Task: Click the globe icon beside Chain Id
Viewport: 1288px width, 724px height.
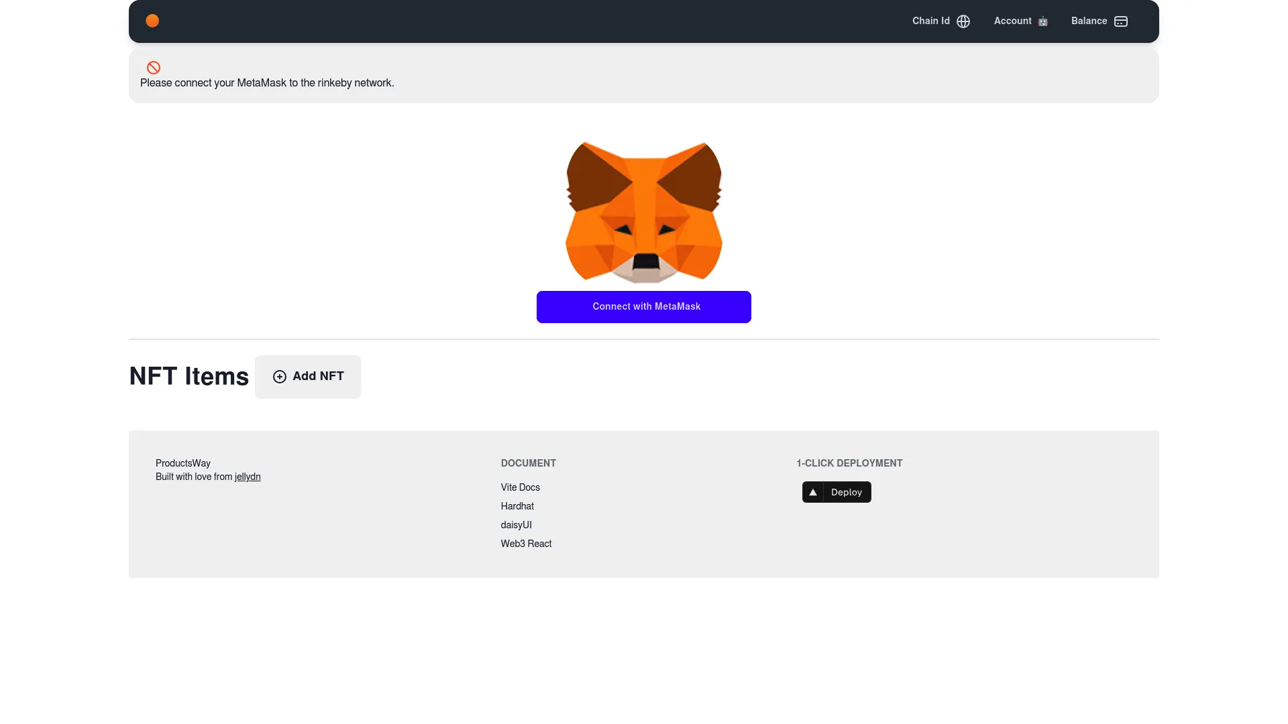Action: (x=963, y=21)
